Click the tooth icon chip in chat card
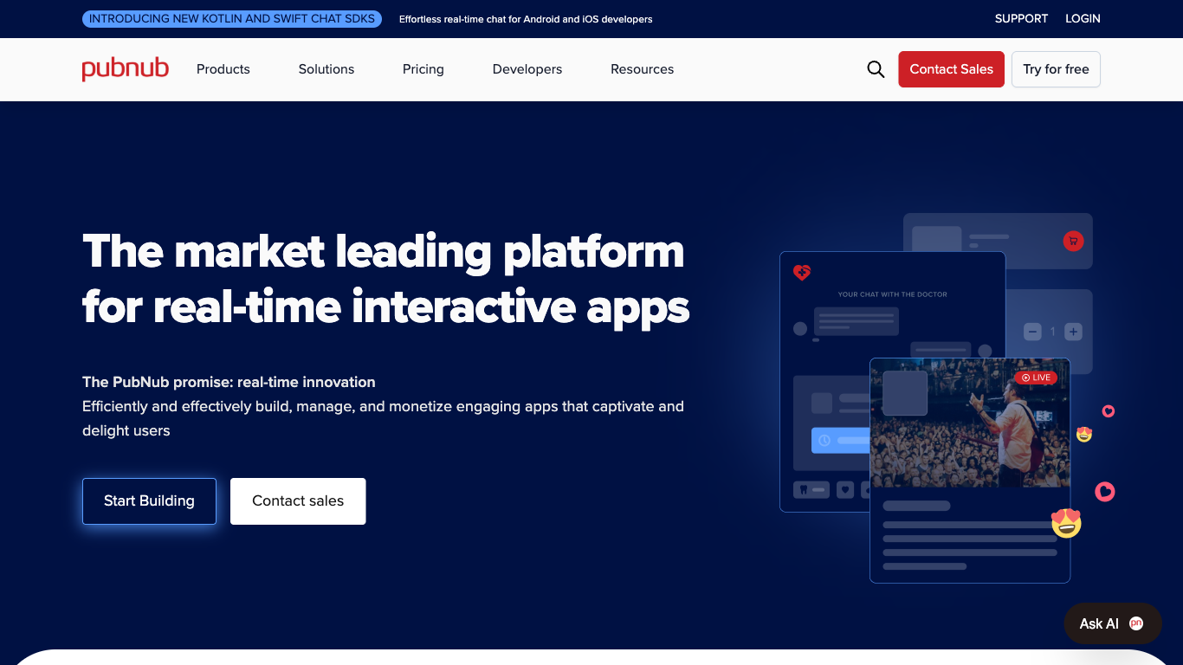Viewport: 1183px width, 665px height. point(811,489)
